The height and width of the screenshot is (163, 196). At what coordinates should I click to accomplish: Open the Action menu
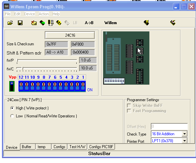pos(44,14)
